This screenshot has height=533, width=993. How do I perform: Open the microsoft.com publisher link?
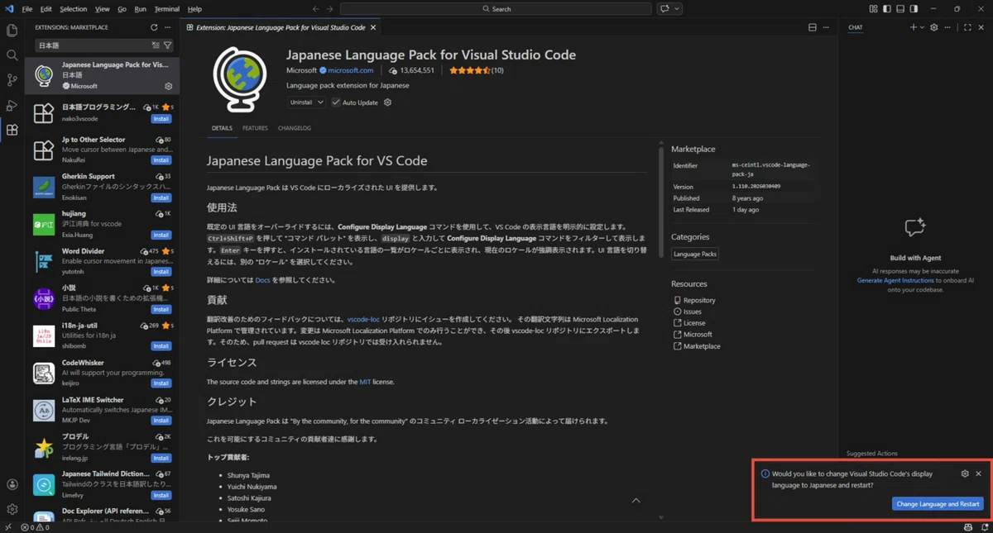coord(350,70)
